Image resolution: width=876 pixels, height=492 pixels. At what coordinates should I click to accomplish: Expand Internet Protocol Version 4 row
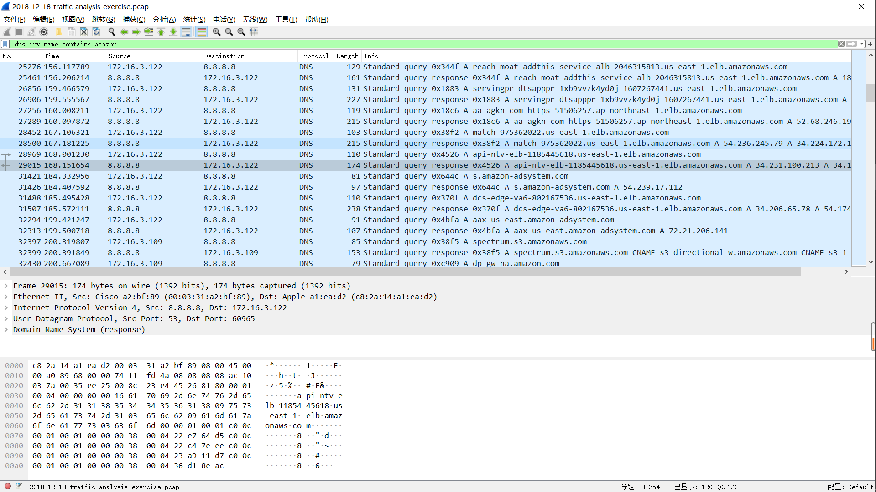click(x=6, y=308)
